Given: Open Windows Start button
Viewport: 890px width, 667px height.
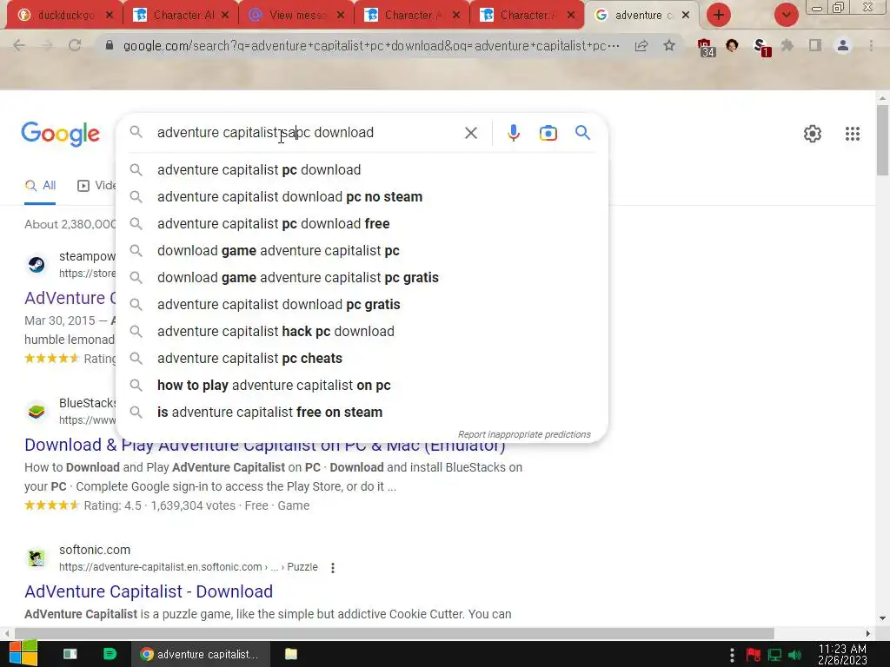Looking at the screenshot, I should 23,654.
